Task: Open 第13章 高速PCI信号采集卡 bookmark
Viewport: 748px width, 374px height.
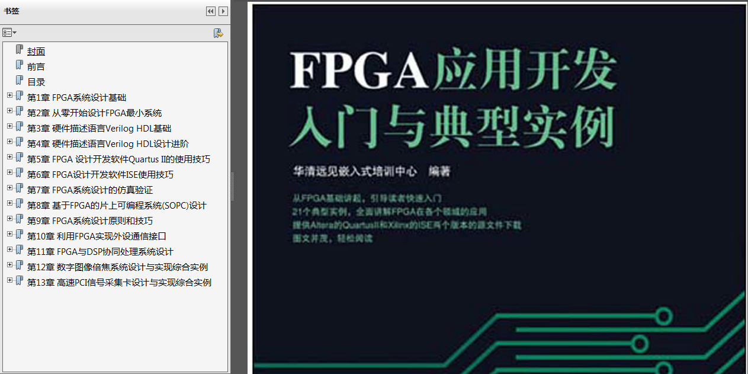Action: click(120, 283)
